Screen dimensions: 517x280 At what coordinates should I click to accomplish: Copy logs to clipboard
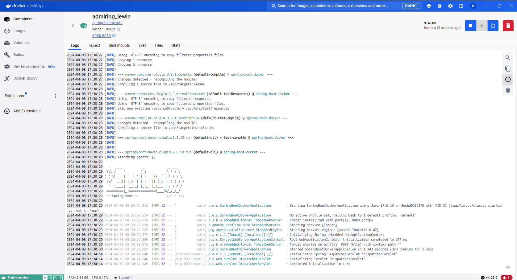click(x=508, y=68)
